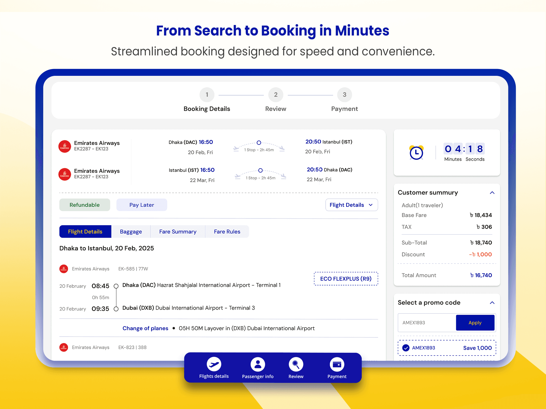Open Review magnifier icon in bottom bar
Viewport: 546px width, 409px height.
pyautogui.click(x=296, y=364)
